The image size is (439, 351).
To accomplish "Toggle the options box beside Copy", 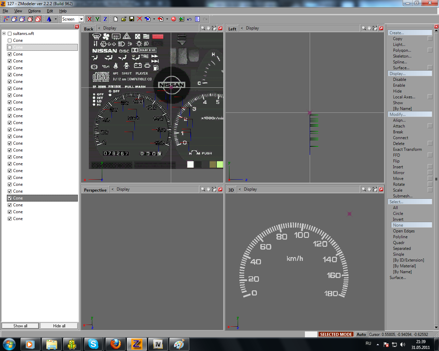I will point(430,39).
